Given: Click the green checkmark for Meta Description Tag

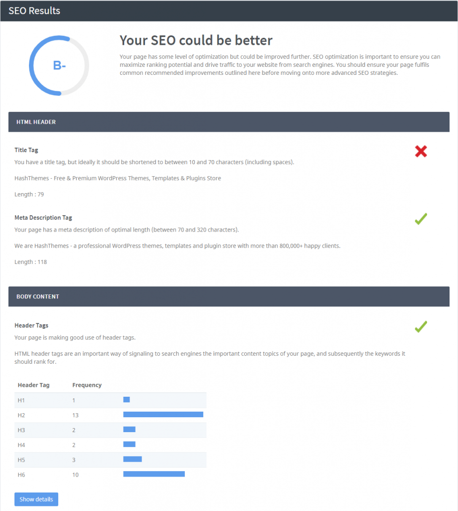Looking at the screenshot, I should [421, 219].
